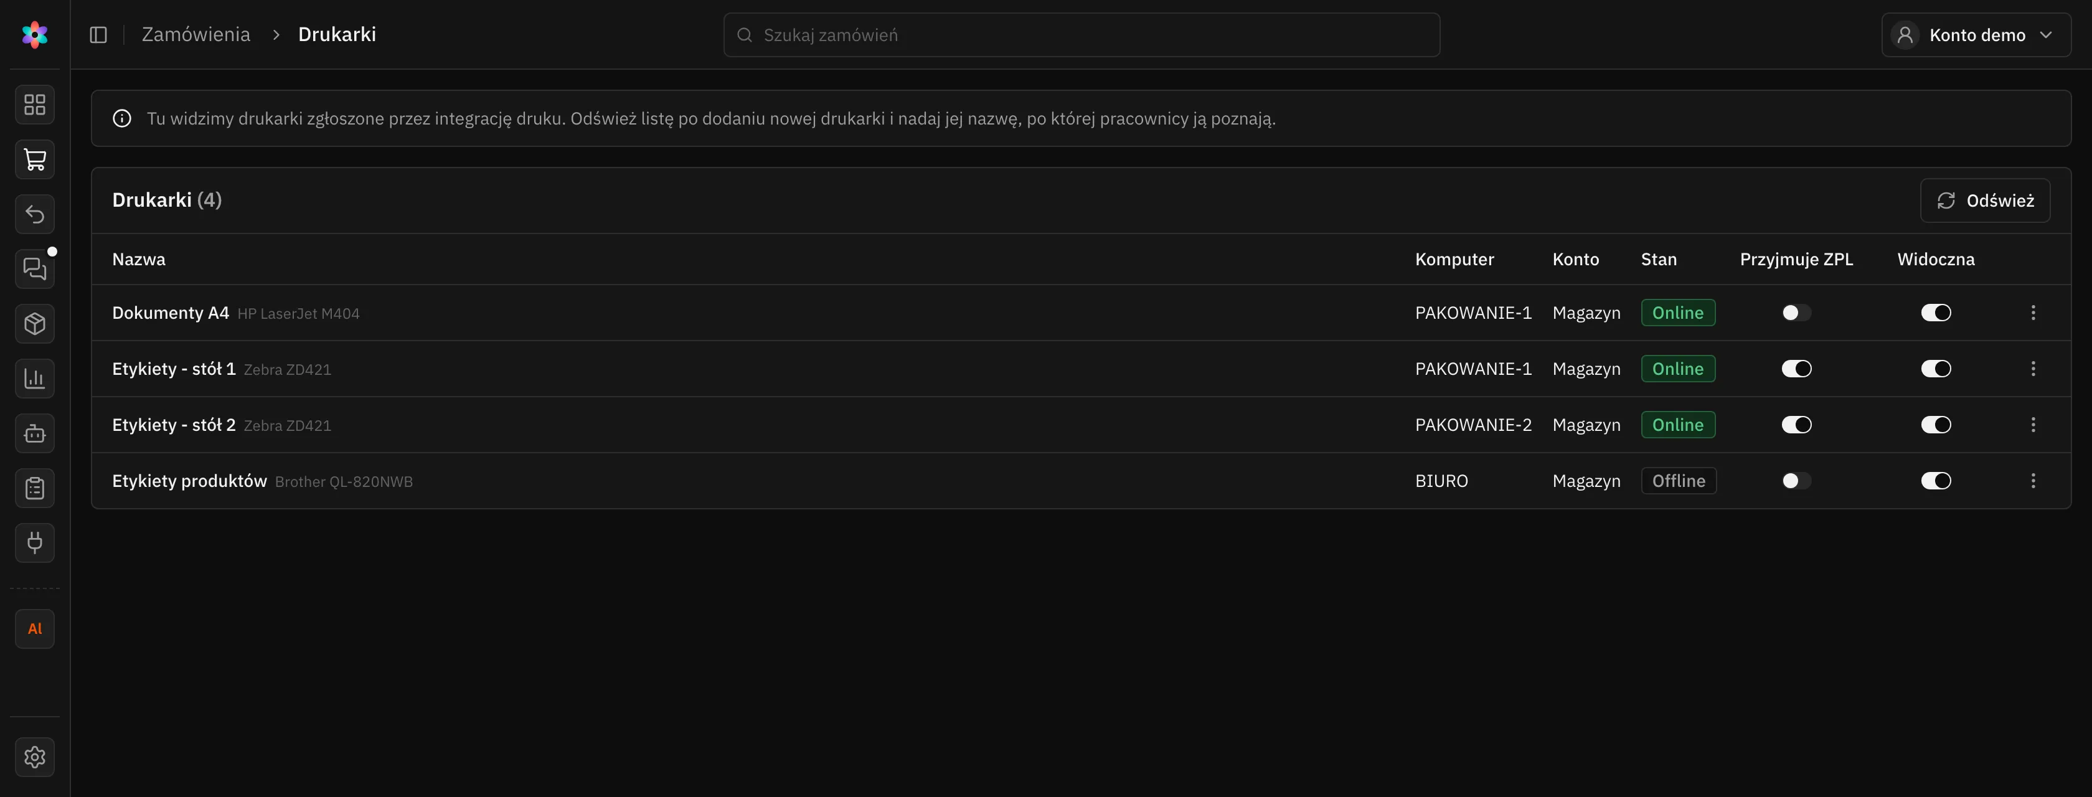Image resolution: width=2092 pixels, height=797 pixels.
Task: Click the Stan column header
Action: pyautogui.click(x=1658, y=259)
